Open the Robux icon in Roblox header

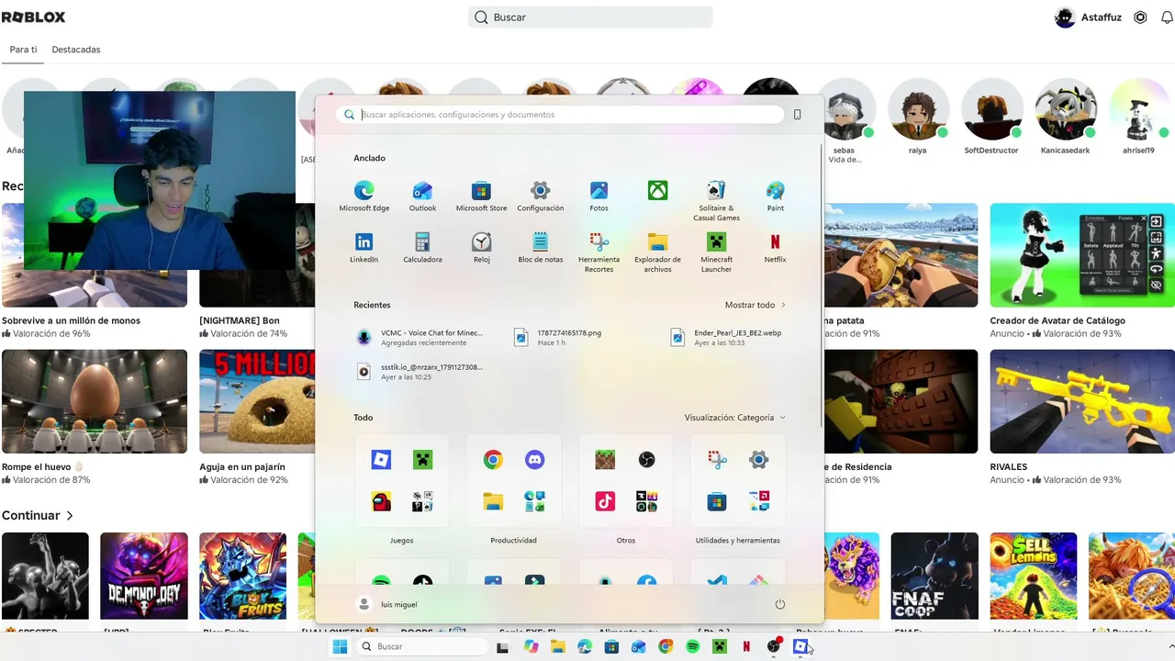pos(1140,17)
